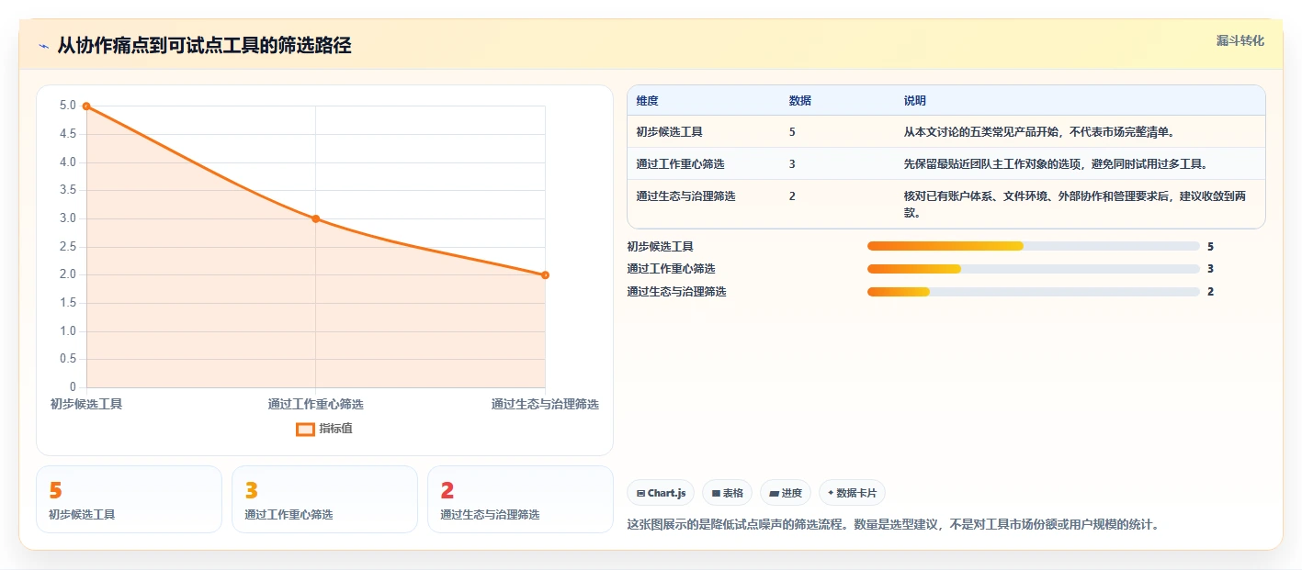Click data cell 2 in the table

pyautogui.click(x=792, y=196)
